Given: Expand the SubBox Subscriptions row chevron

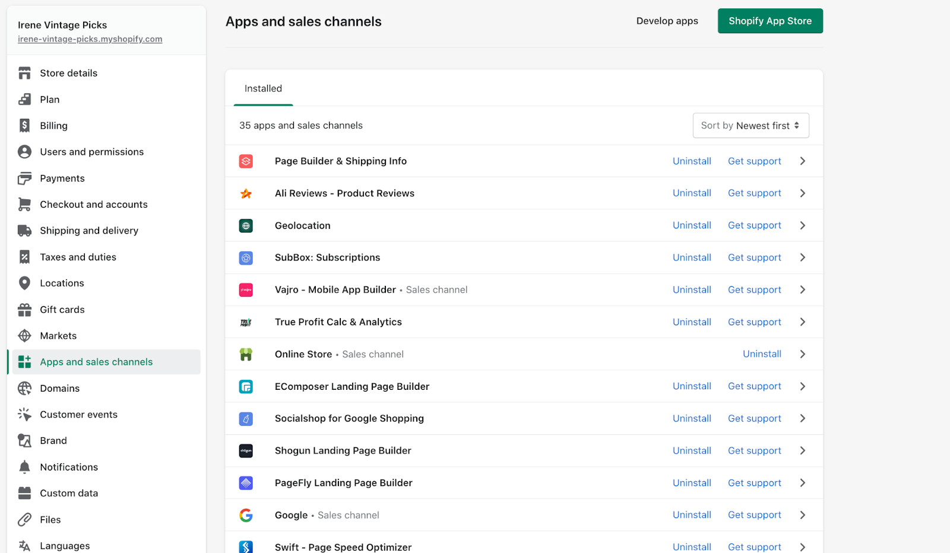Looking at the screenshot, I should pos(802,258).
